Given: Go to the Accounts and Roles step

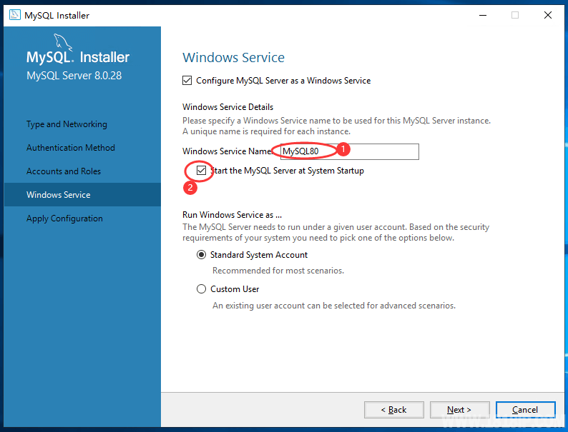Looking at the screenshot, I should pos(64,171).
